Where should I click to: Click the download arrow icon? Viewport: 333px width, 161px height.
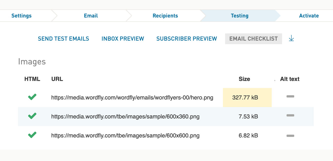pos(291,38)
